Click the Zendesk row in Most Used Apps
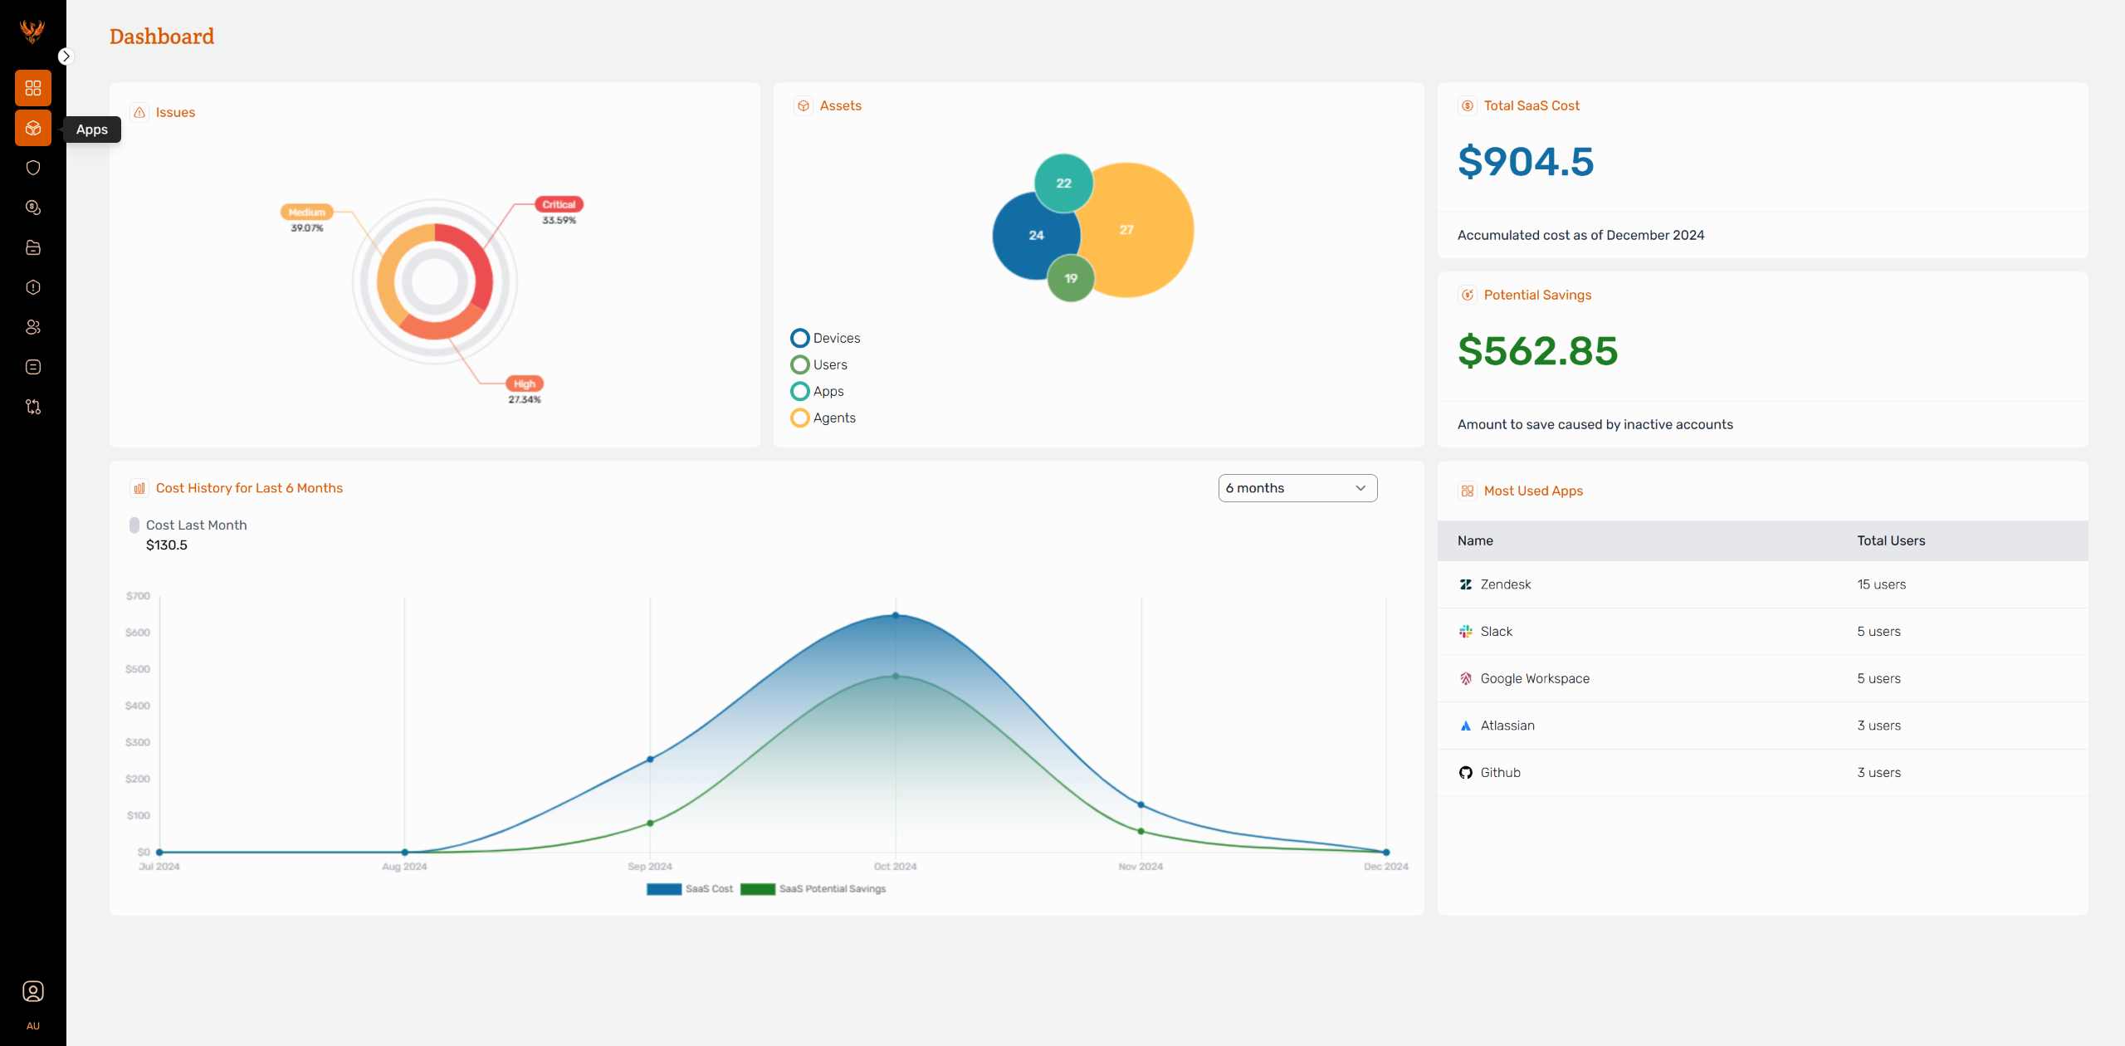The width and height of the screenshot is (2125, 1046). coord(1505,584)
